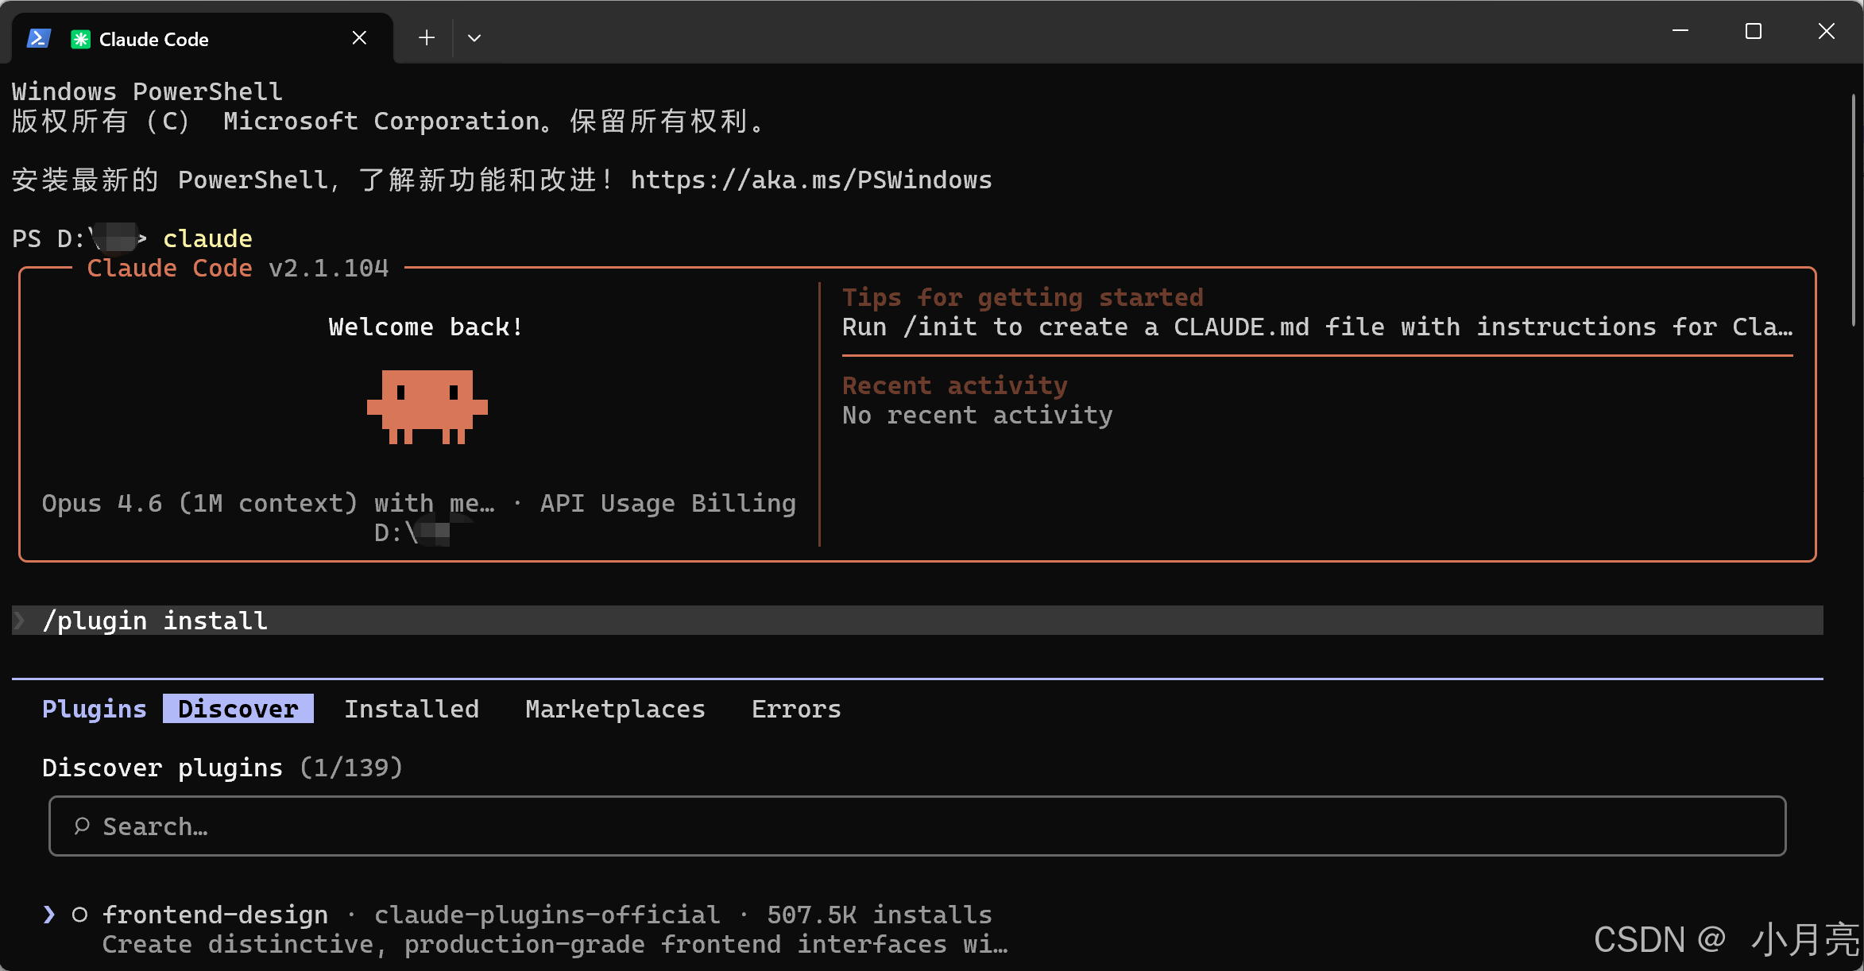Click the 'No recent activity' text
Image resolution: width=1864 pixels, height=971 pixels.
[977, 415]
